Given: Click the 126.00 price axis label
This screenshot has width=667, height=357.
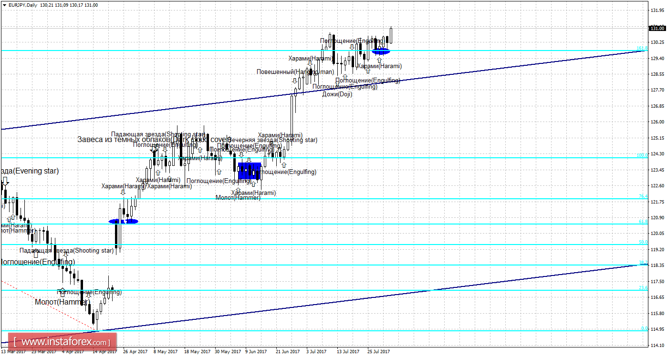Looking at the screenshot, I should 657,122.
